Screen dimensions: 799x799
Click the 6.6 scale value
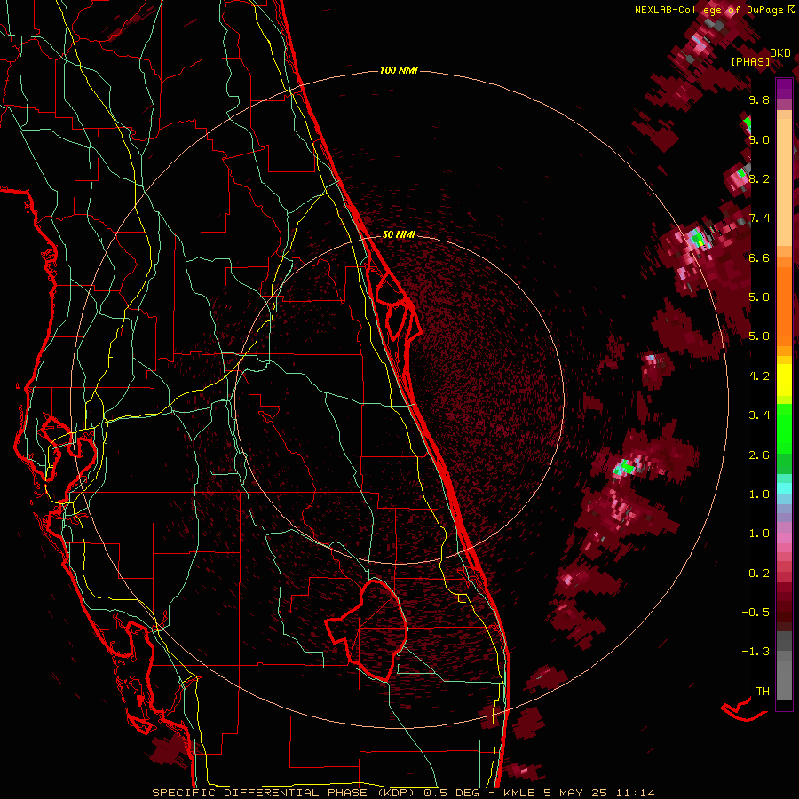759,257
